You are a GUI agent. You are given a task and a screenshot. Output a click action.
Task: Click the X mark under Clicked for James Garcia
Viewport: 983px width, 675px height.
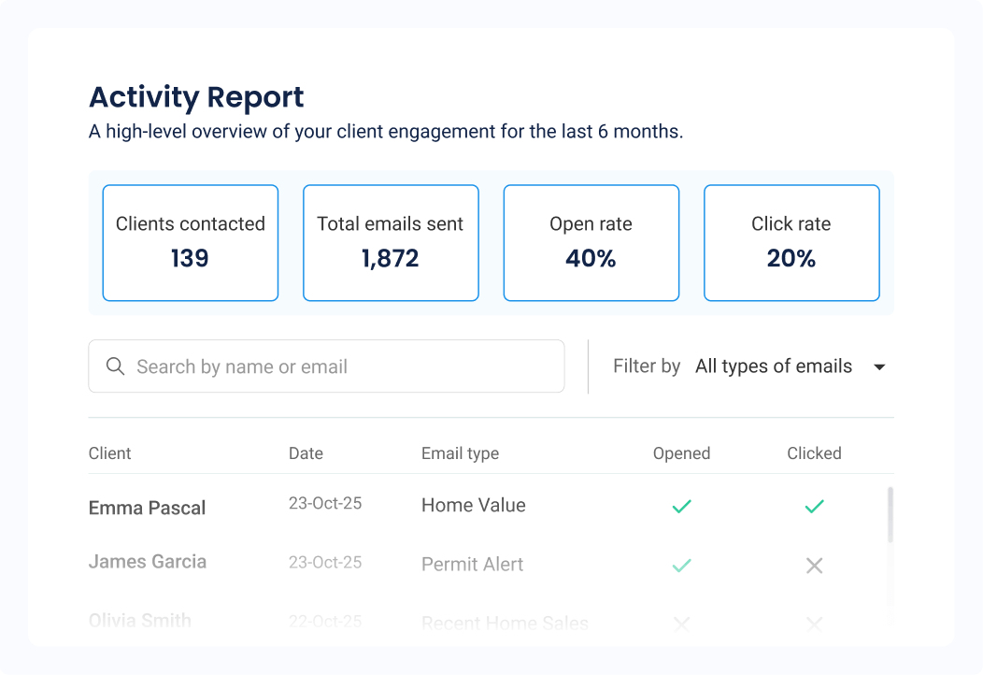coord(813,565)
